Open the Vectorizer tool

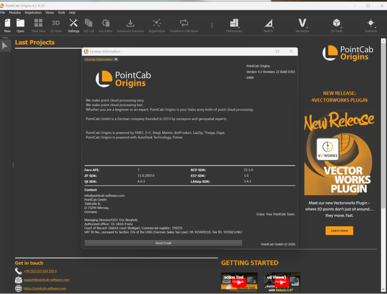(302, 25)
